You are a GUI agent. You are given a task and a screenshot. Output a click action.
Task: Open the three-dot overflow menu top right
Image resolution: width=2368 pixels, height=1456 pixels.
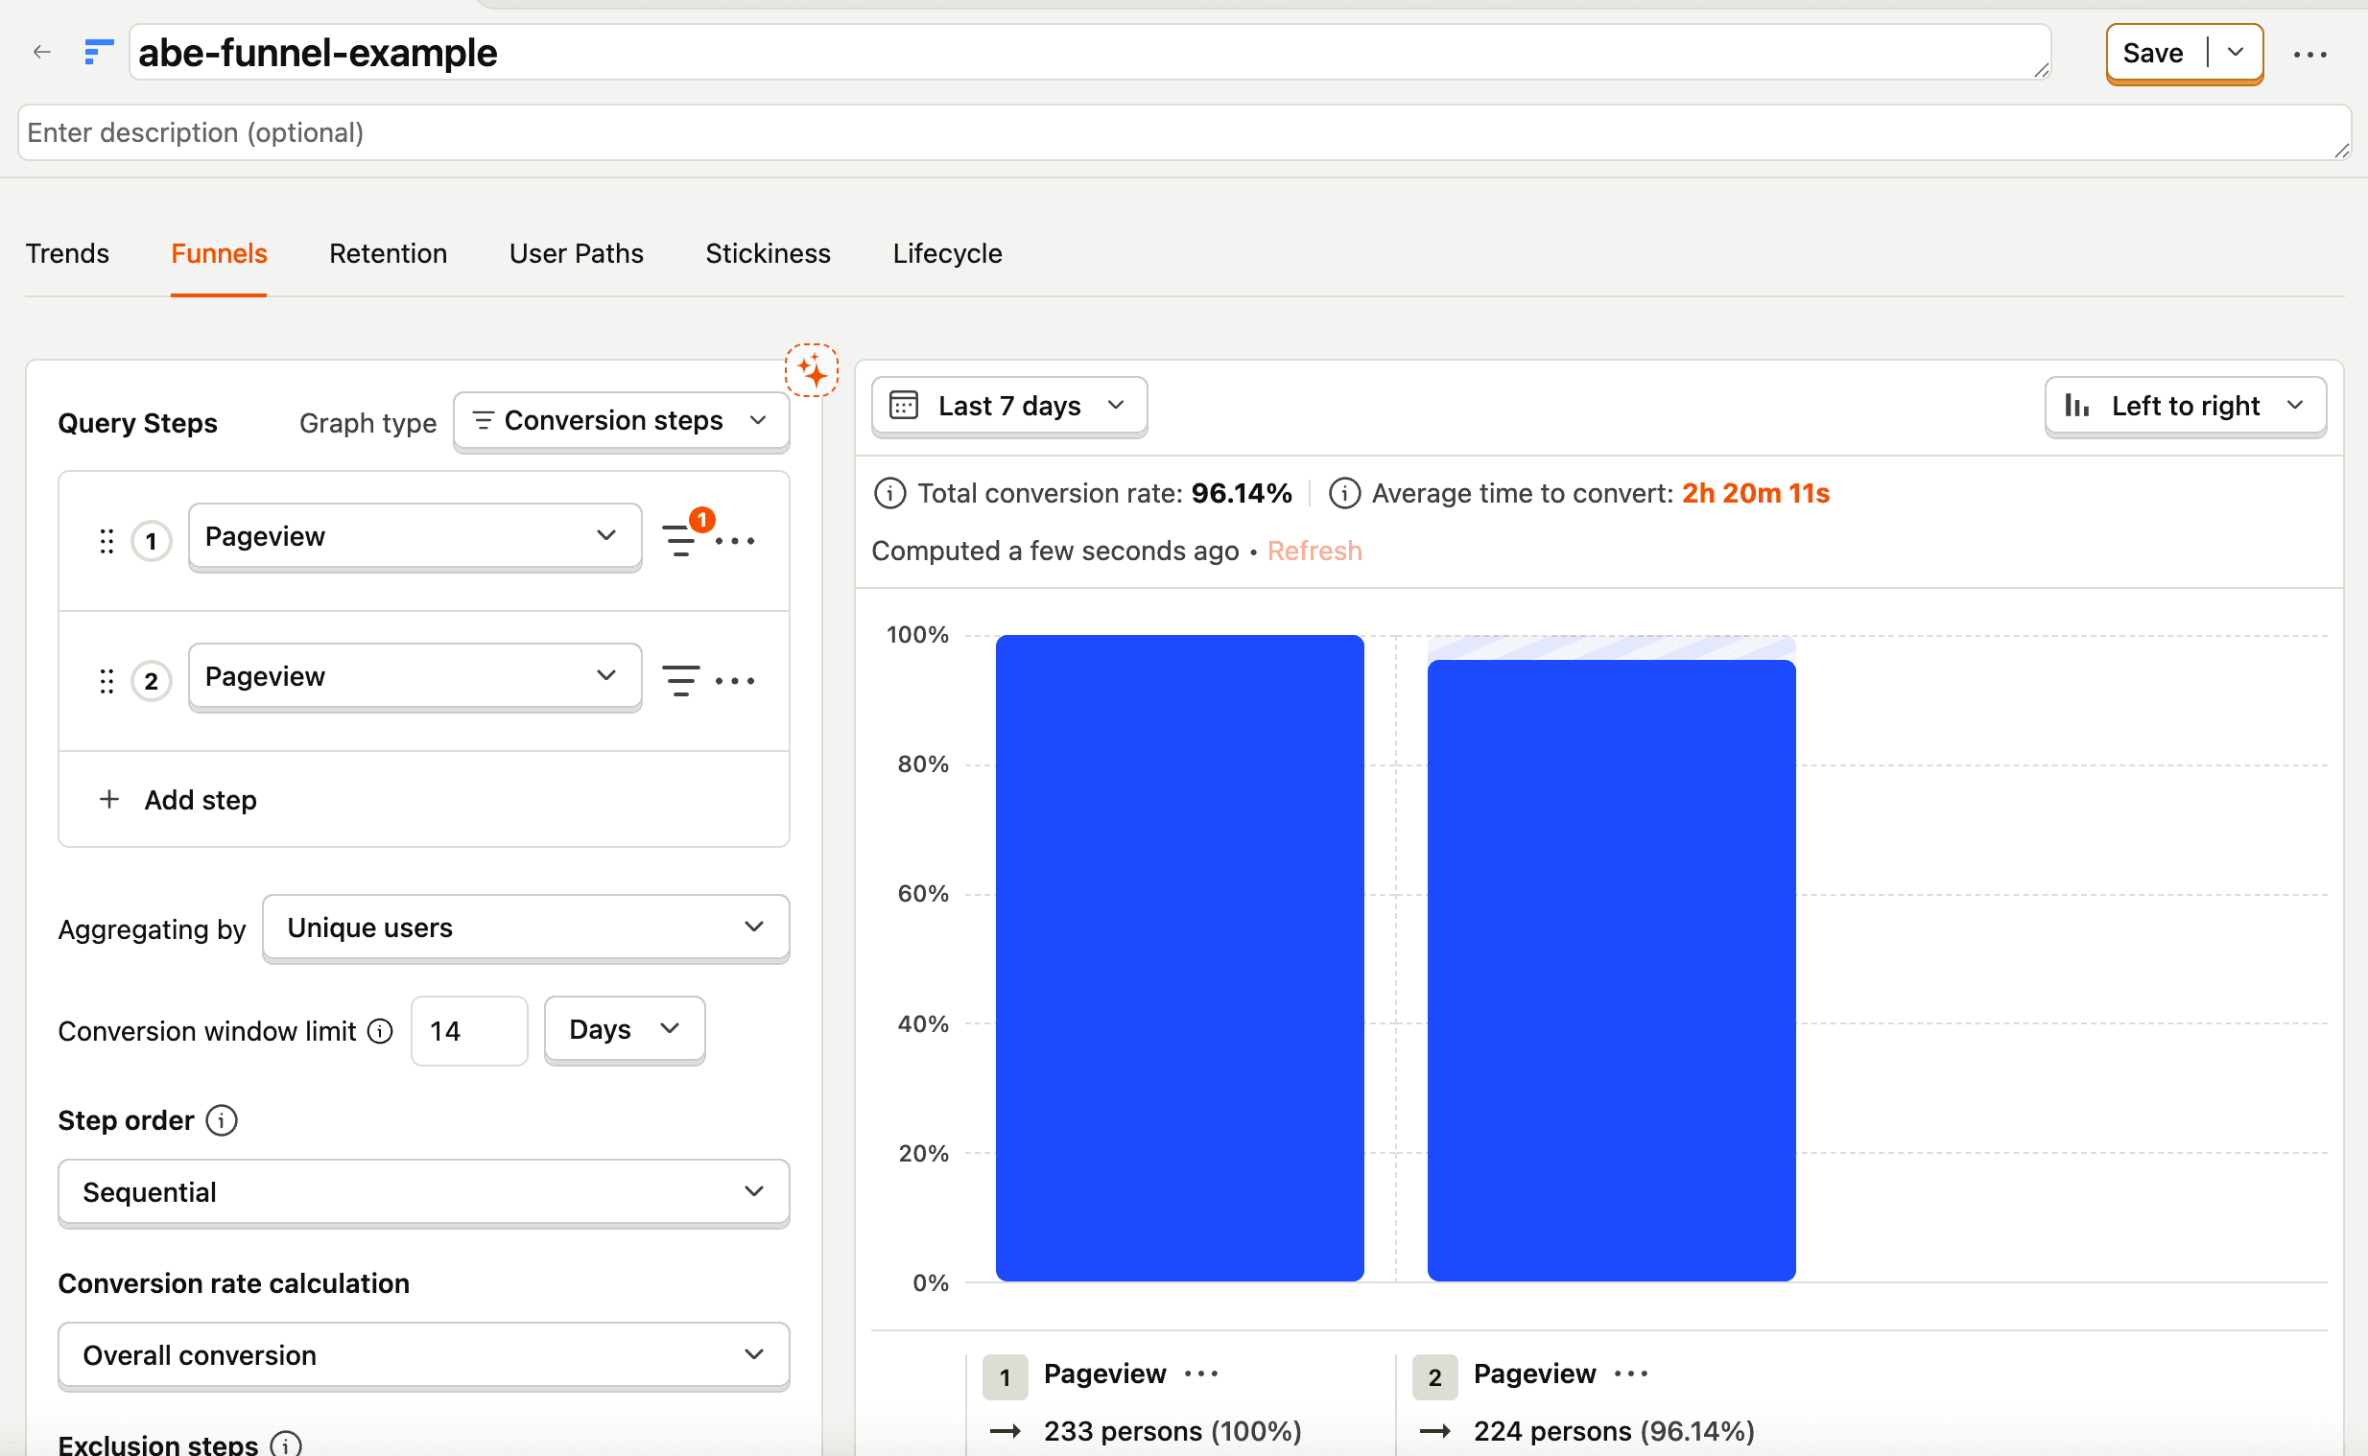[2310, 55]
